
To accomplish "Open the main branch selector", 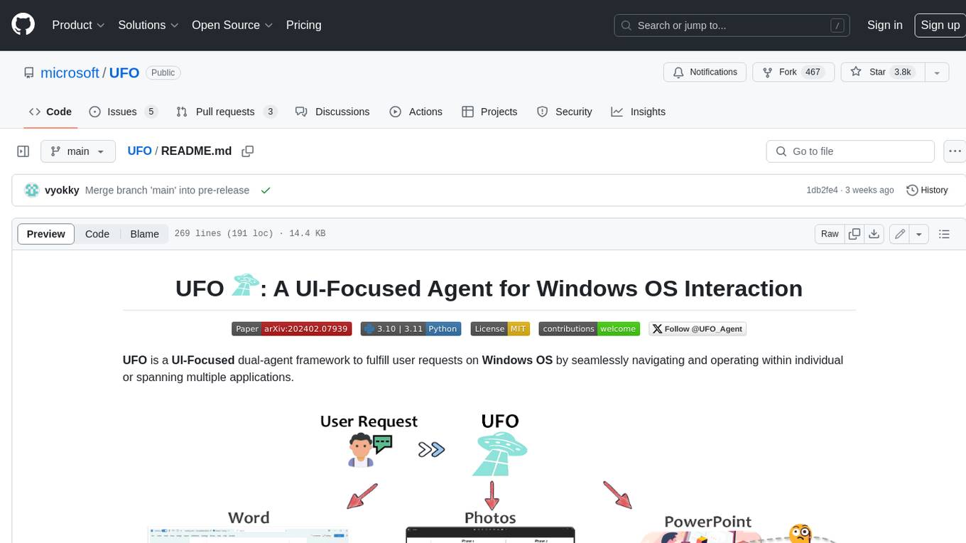I will 77,151.
